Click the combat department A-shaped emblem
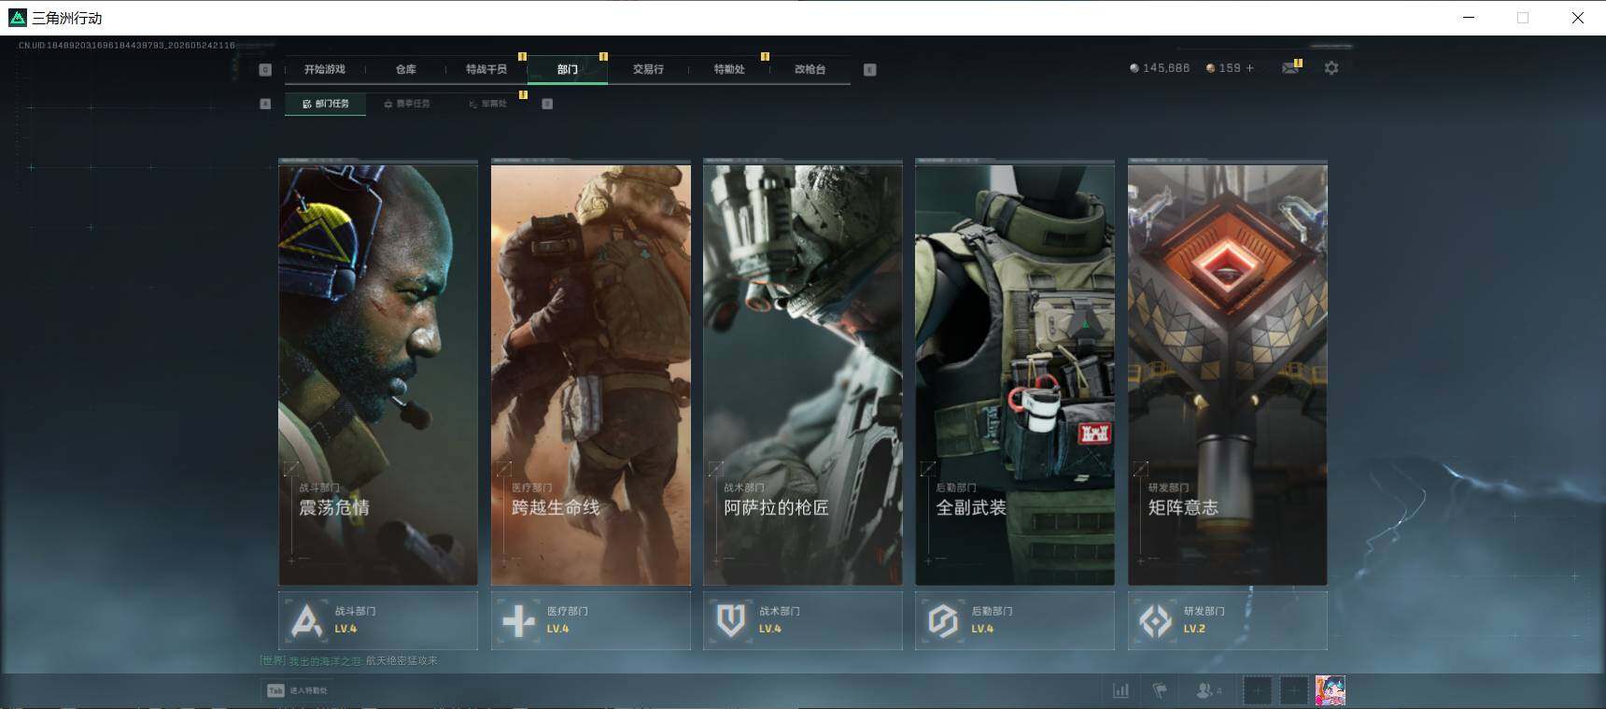This screenshot has height=709, width=1606. 306,620
